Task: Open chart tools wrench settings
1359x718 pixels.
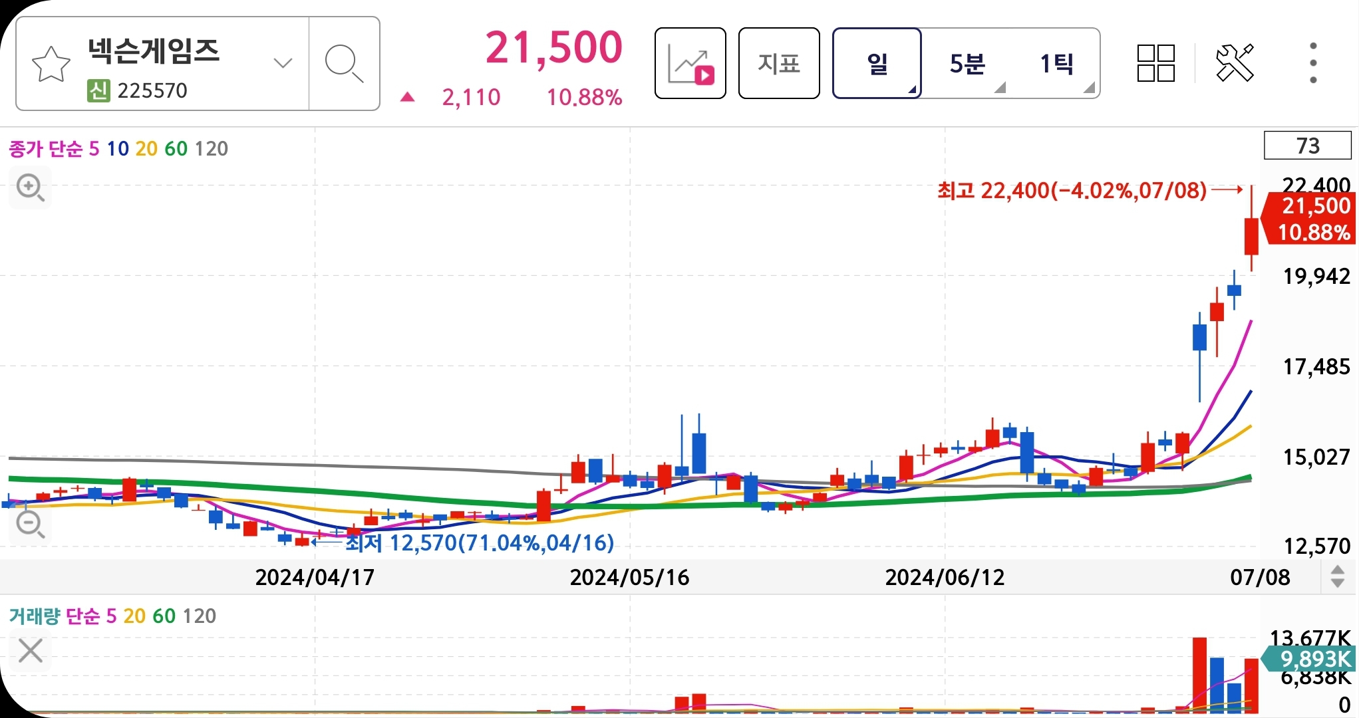Action: click(x=1235, y=63)
